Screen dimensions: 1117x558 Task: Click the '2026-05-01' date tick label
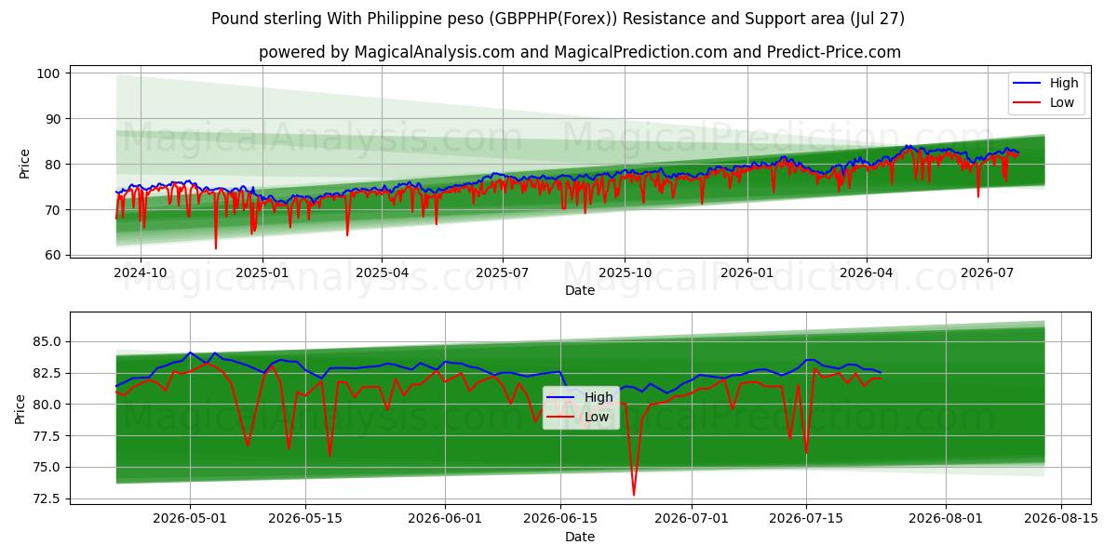pos(190,517)
